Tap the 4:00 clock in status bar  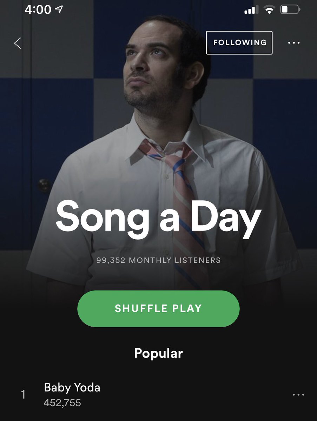(x=38, y=10)
